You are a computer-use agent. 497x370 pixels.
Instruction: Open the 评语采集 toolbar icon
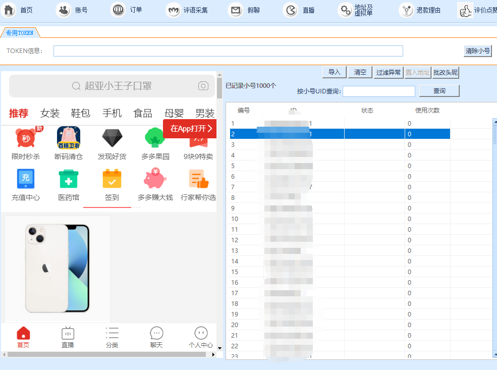click(174, 11)
